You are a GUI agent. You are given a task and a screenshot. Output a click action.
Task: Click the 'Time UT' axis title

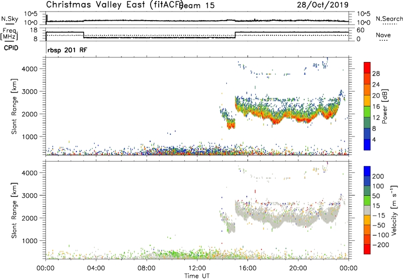tap(197, 276)
